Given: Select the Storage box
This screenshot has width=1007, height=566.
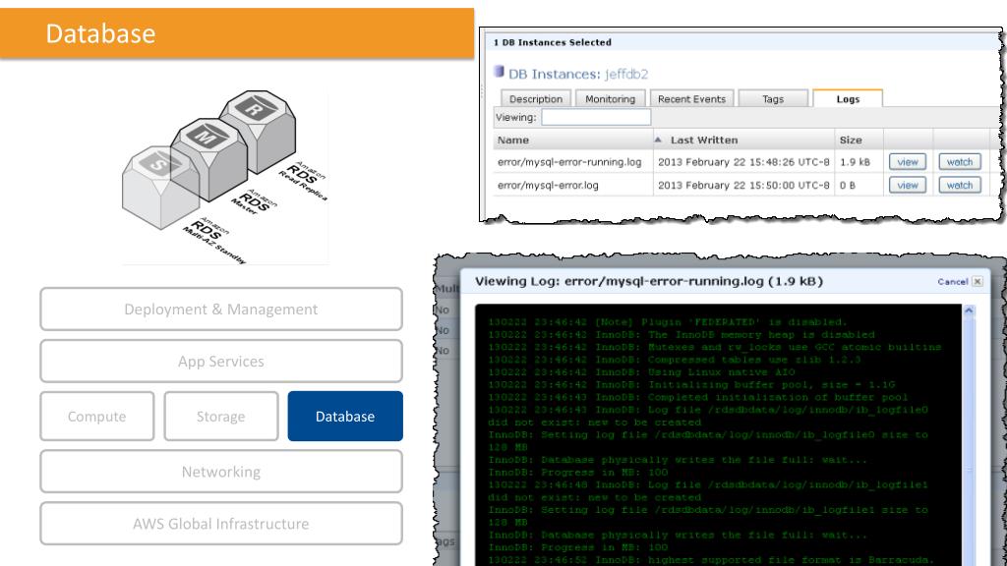Looking at the screenshot, I should (221, 417).
